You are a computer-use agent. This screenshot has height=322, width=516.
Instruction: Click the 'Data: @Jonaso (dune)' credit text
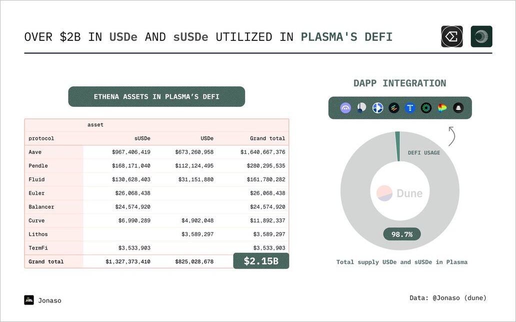[447, 298]
